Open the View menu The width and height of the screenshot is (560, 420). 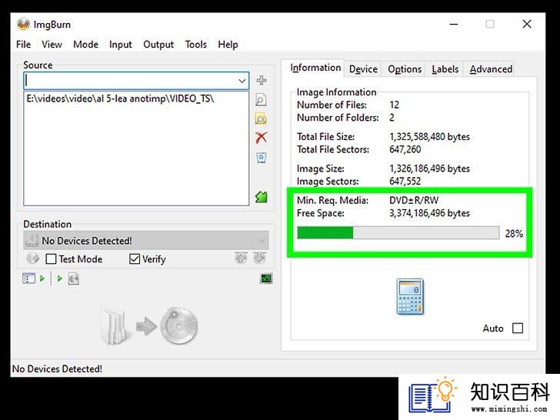click(52, 45)
